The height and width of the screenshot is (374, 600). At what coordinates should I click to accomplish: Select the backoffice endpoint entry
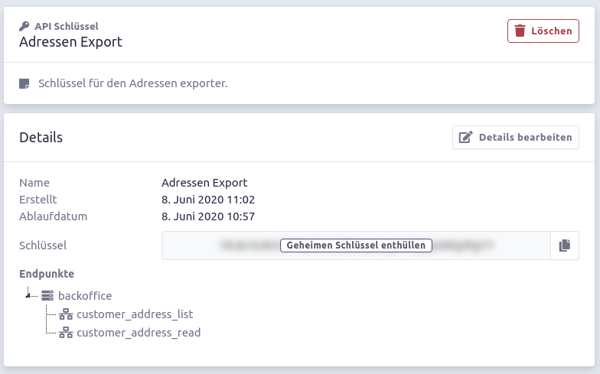pyautogui.click(x=85, y=295)
